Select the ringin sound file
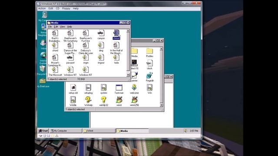278x156 pixels. (86, 58)
